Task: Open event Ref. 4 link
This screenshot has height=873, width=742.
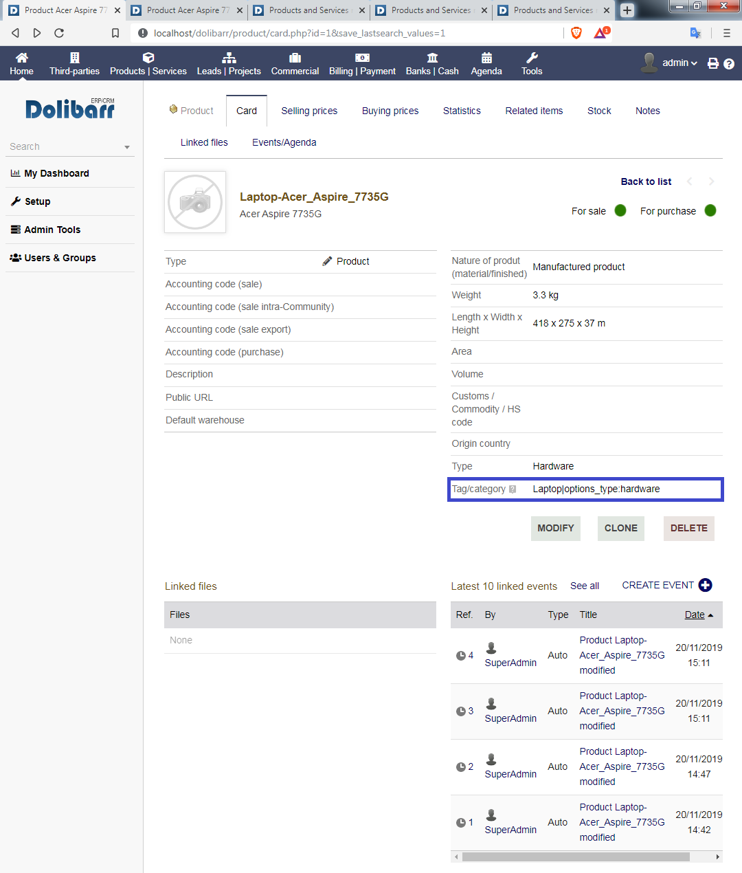Action: 465,655
